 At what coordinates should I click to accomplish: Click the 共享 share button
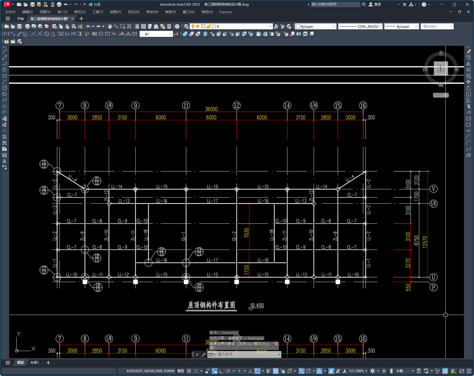click(94, 4)
